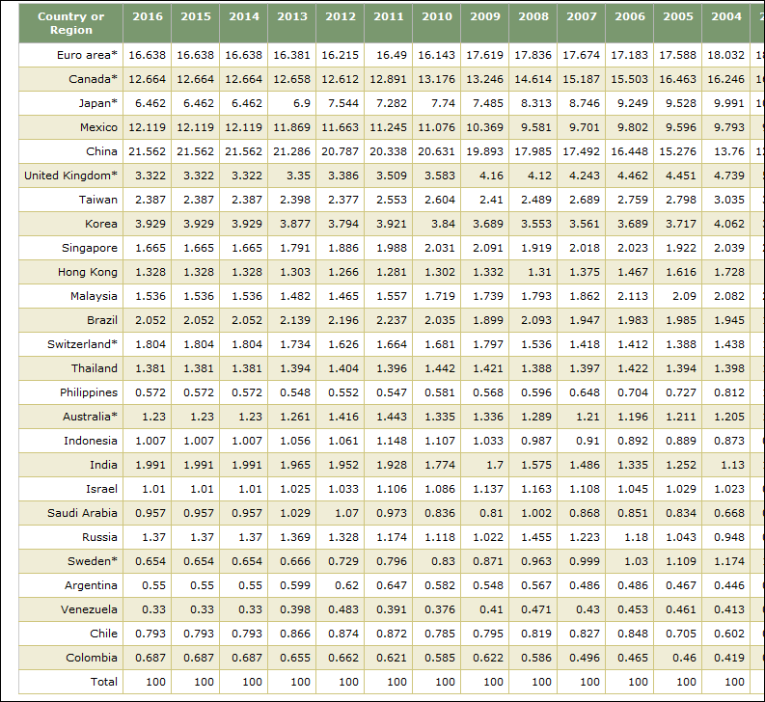
Task: Click the 'Switzerland*' row label
Action: [83, 344]
